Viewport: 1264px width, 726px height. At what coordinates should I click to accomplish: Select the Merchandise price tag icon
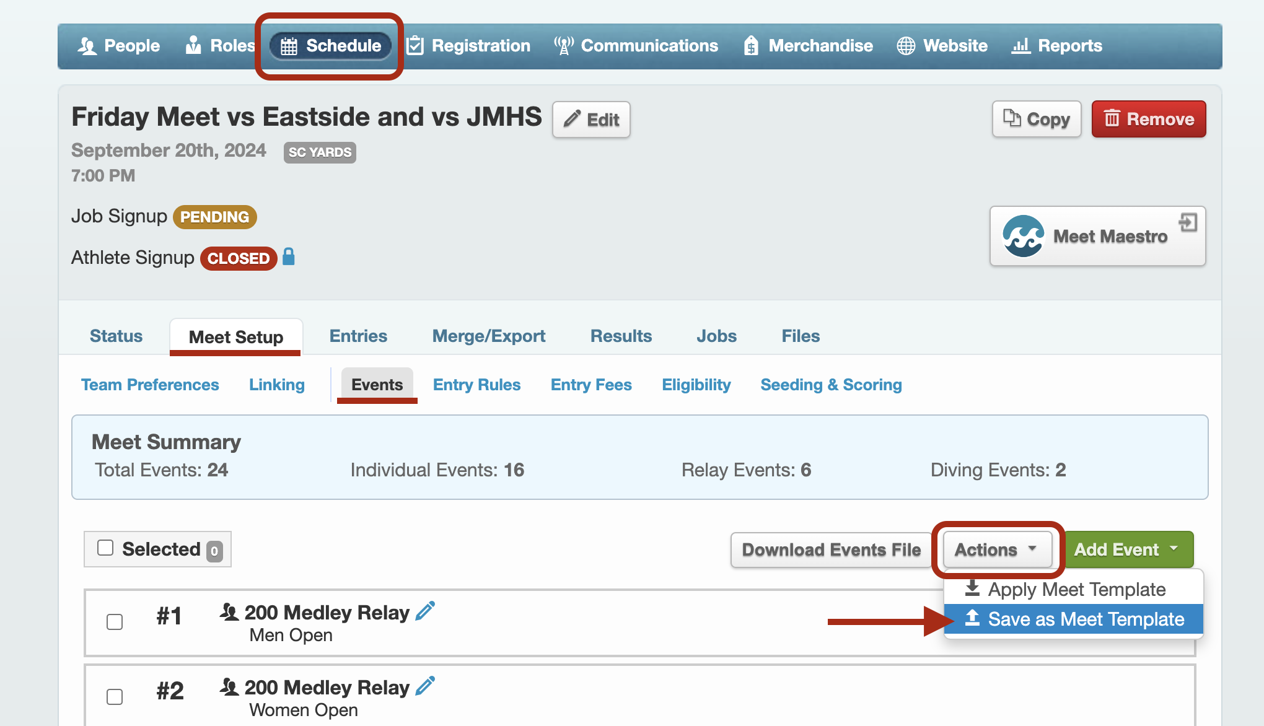(x=752, y=45)
